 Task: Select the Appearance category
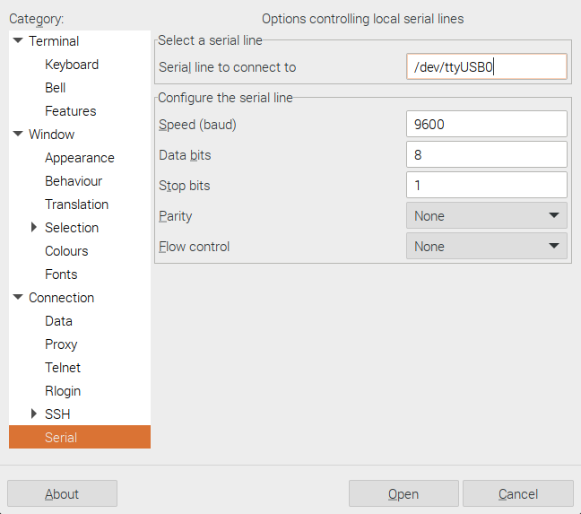click(x=80, y=158)
